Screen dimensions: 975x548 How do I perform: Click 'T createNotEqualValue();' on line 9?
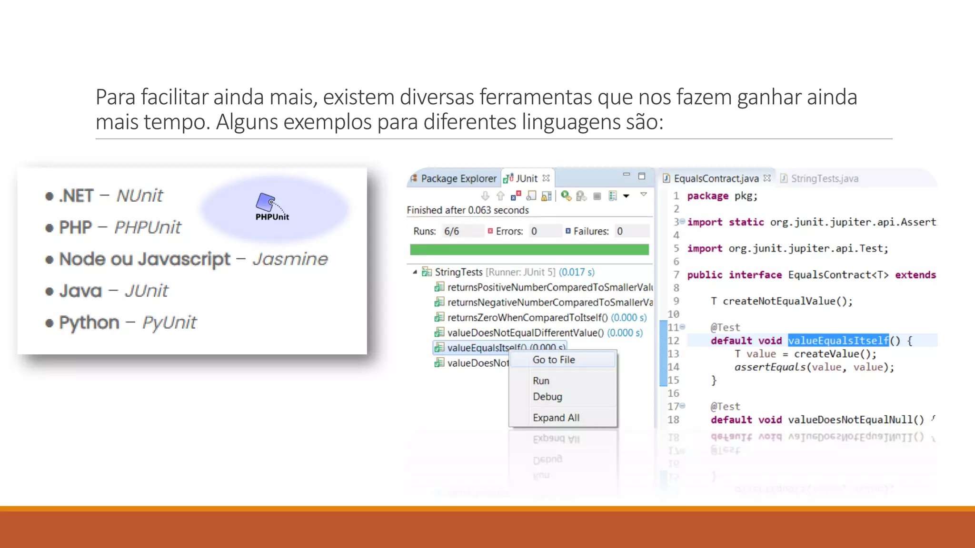(x=782, y=301)
